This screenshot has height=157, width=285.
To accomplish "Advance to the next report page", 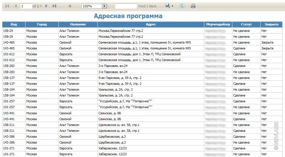I will [x=46, y=6].
